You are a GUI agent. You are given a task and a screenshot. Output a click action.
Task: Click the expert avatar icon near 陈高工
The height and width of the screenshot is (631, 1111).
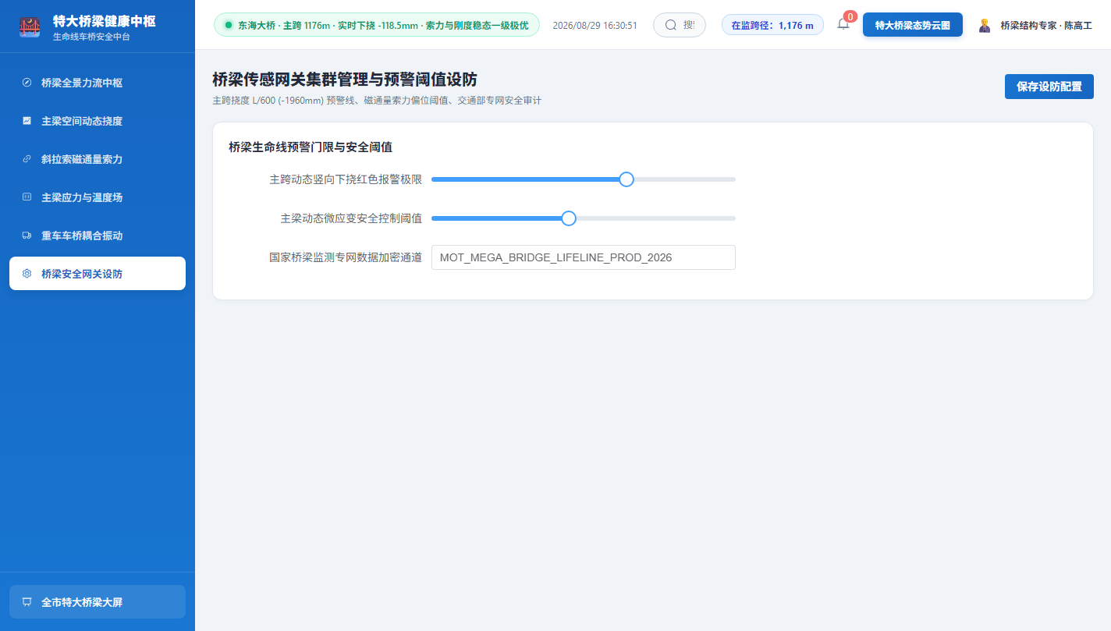point(985,25)
